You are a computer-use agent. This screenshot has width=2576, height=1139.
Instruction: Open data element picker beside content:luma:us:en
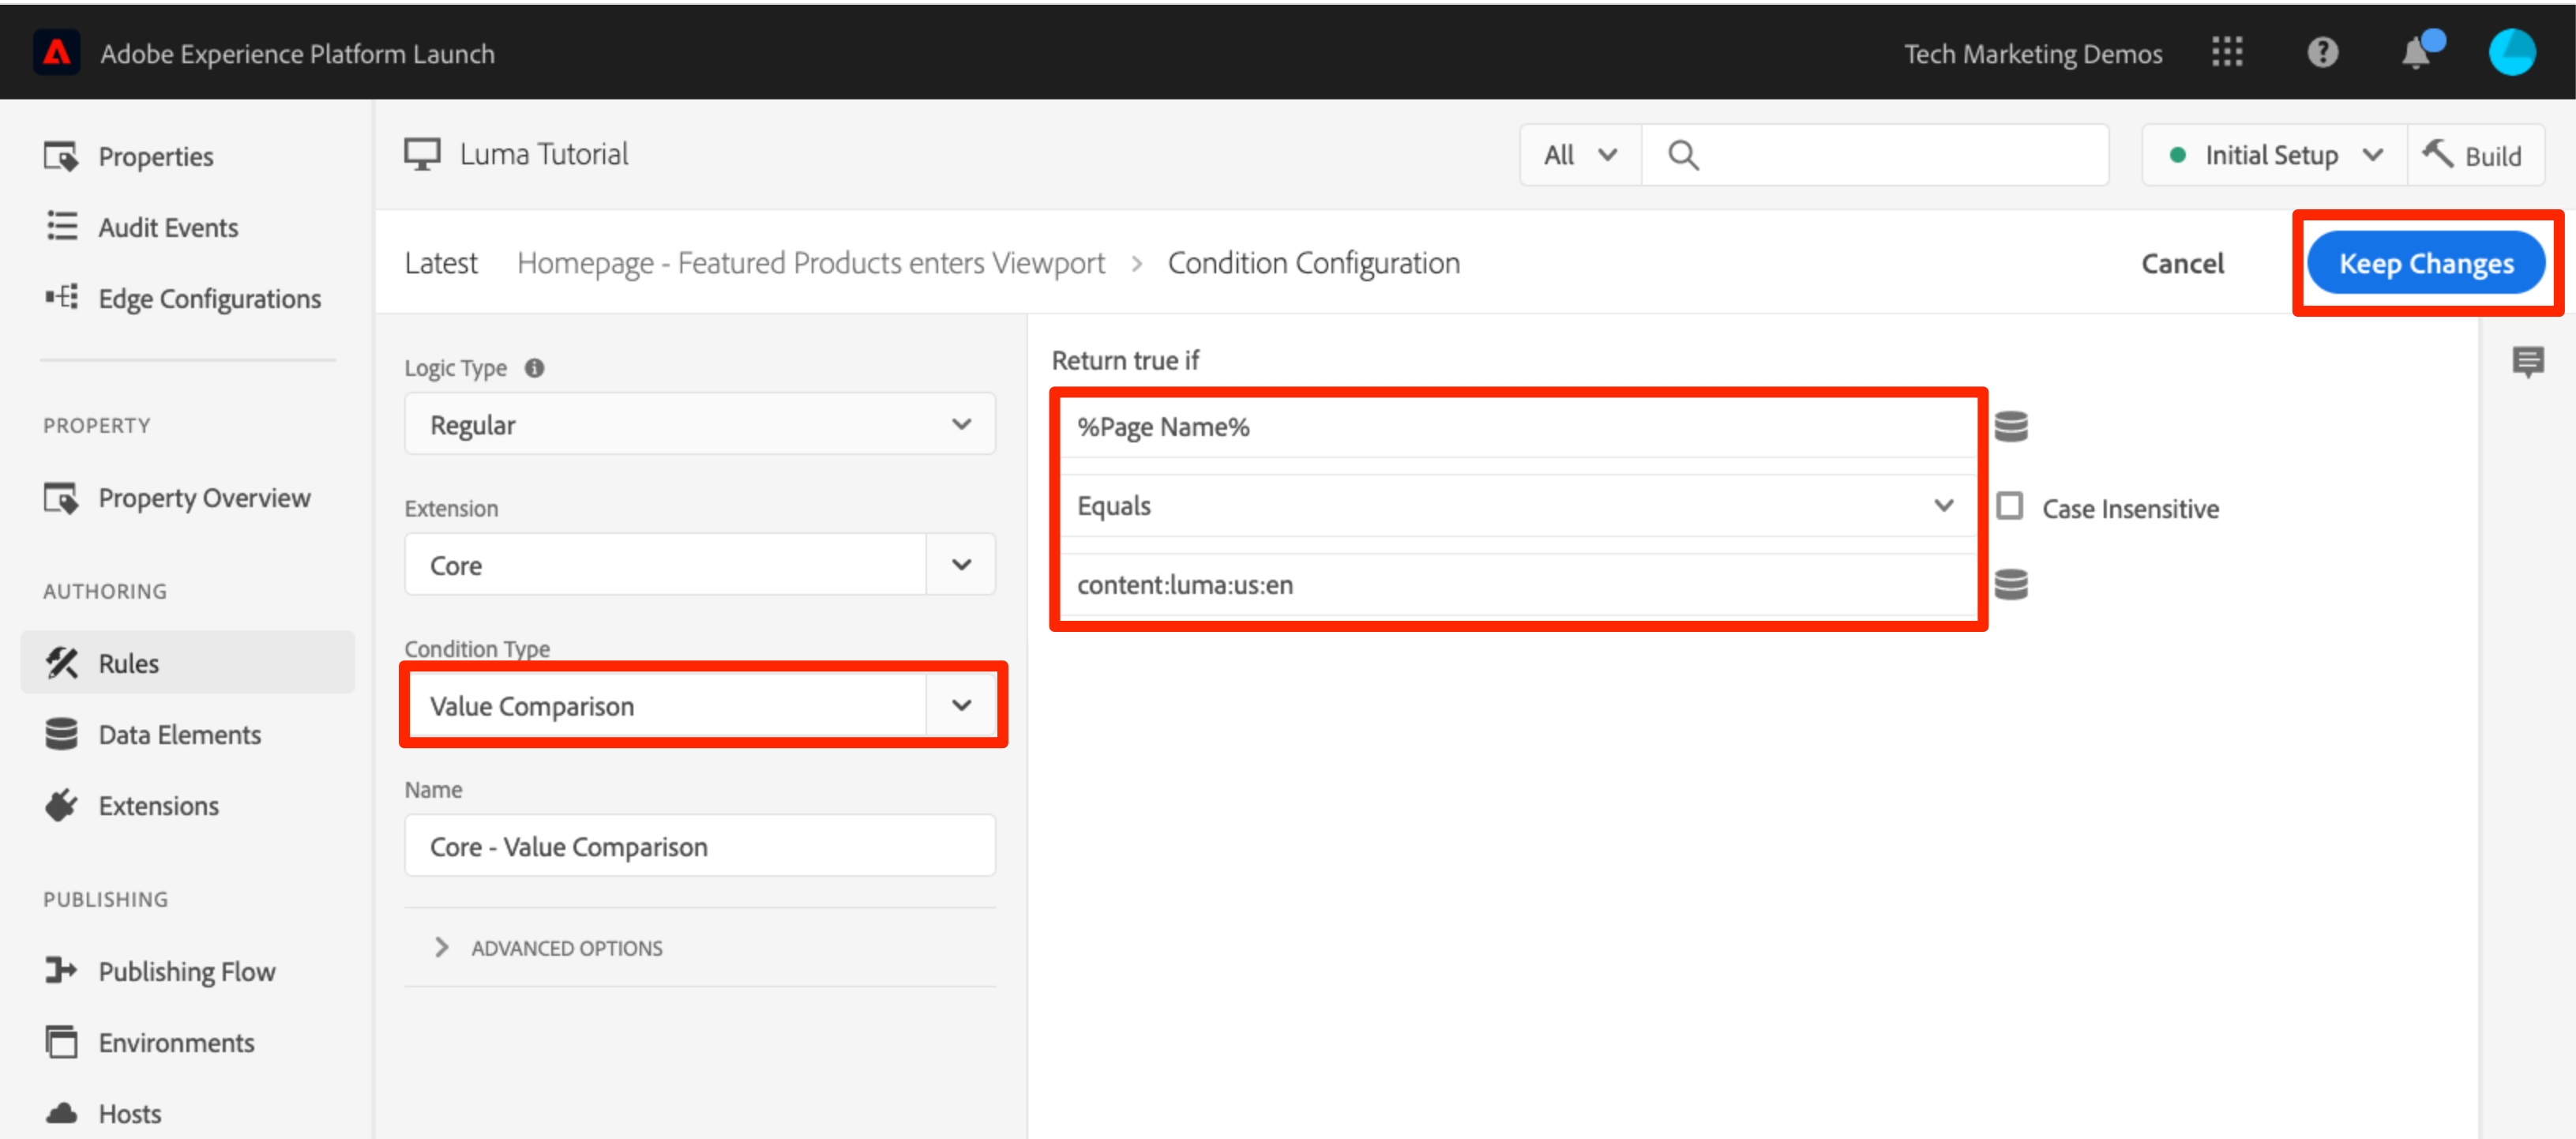point(2010,584)
